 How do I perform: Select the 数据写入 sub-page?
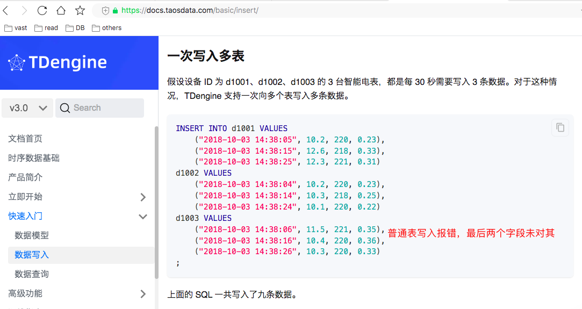tap(81, 255)
